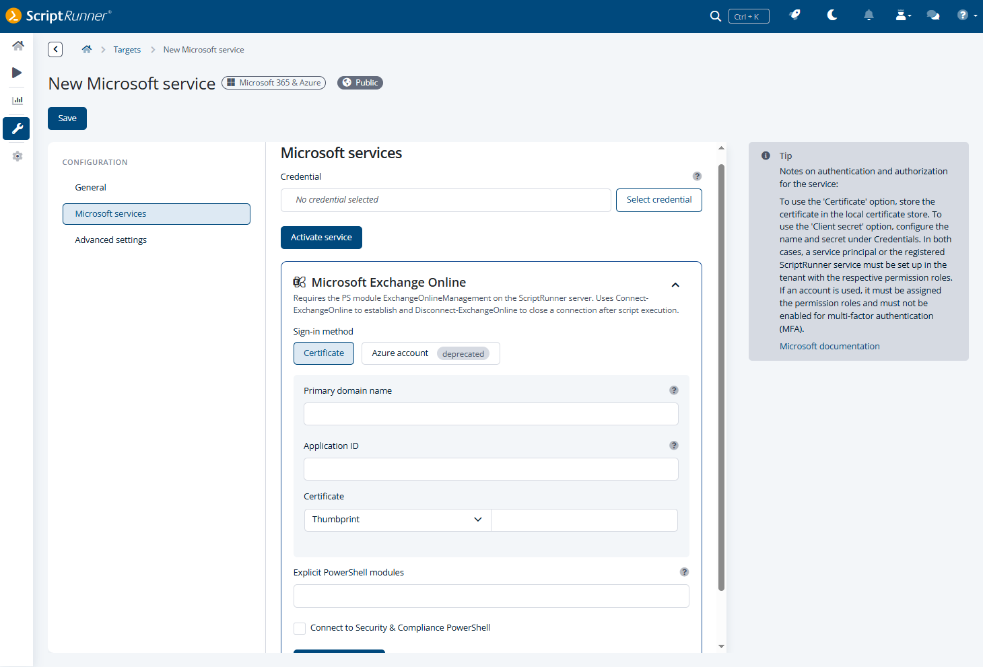This screenshot has width=983, height=667.
Task: Open the search magnifier in top bar
Action: click(x=715, y=16)
